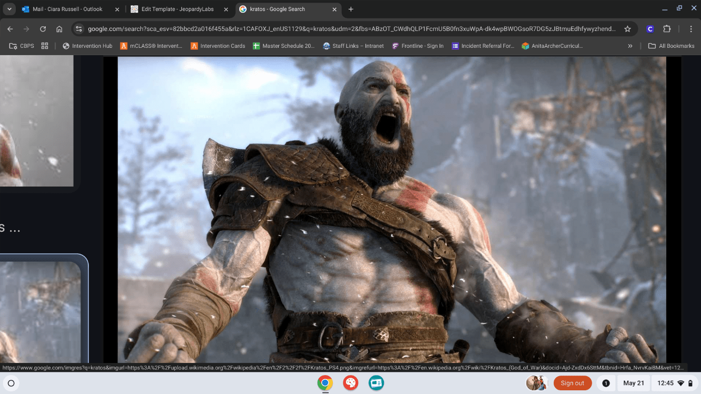
Task: Open the teal classroom app on the shelf
Action: tap(376, 383)
